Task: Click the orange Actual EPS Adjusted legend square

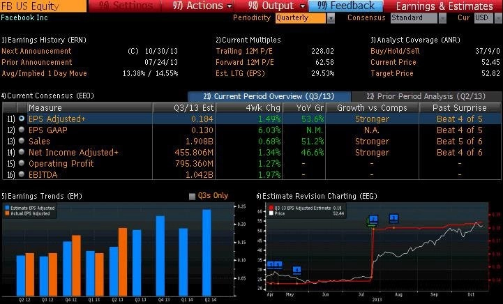Action: point(8,213)
